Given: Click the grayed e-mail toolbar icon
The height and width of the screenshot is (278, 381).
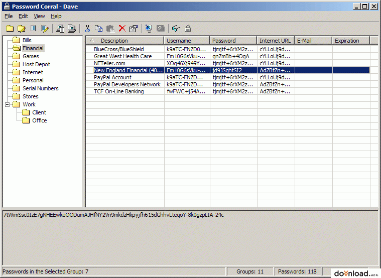Looking at the screenshot, I should pos(161,29).
